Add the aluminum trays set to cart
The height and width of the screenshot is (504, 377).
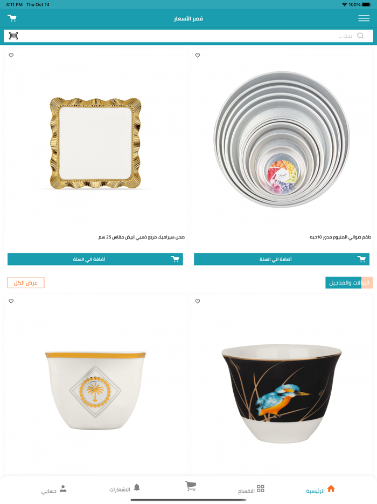point(281,259)
